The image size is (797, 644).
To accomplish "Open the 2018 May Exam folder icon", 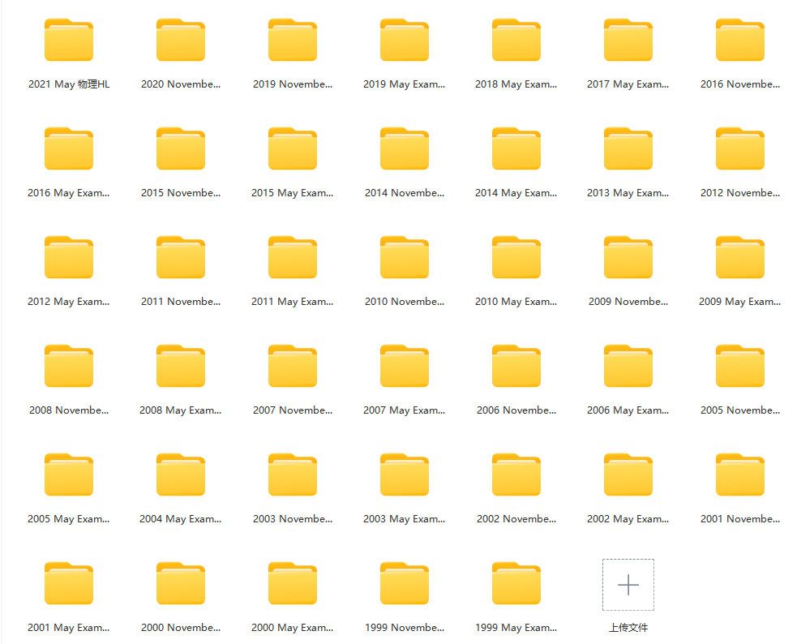I will click(516, 40).
